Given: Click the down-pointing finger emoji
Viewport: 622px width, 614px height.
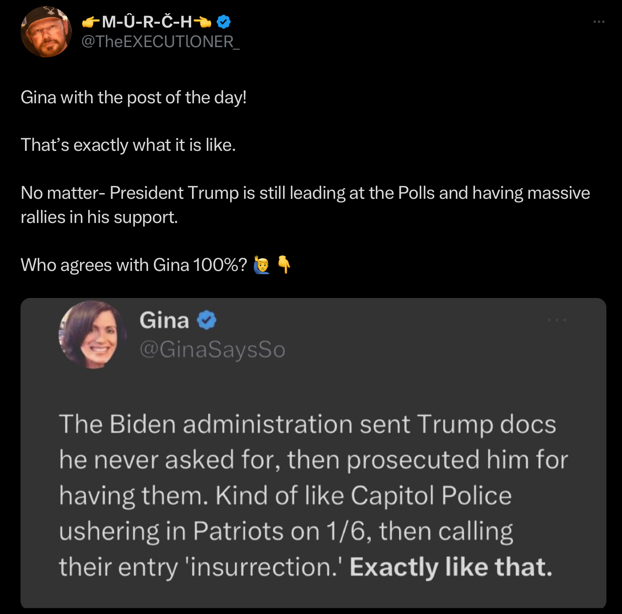Looking at the screenshot, I should pyautogui.click(x=284, y=264).
